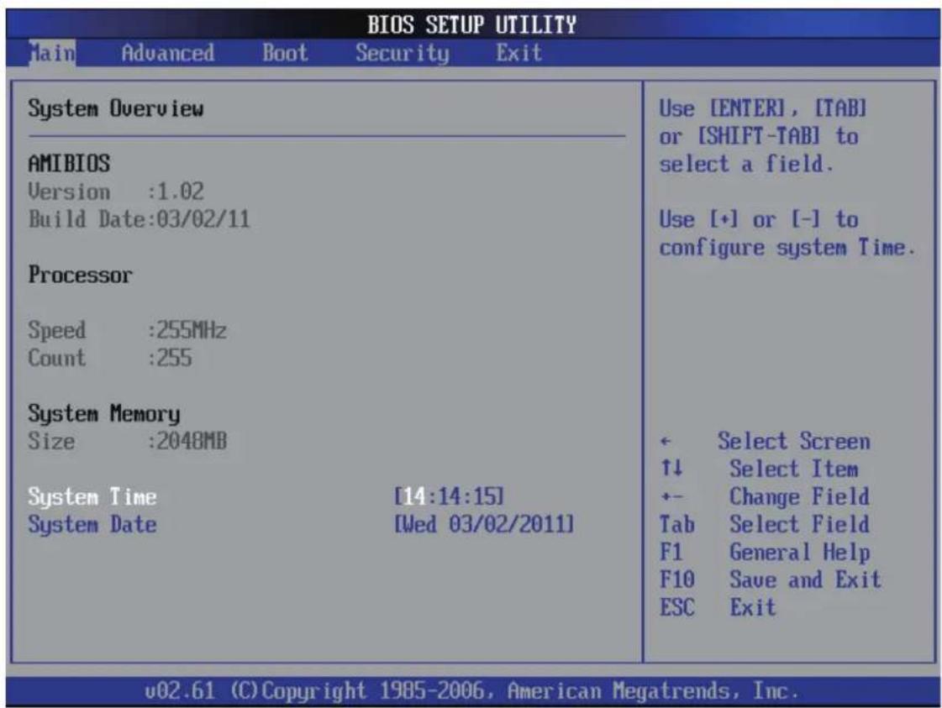Click the System Date value Wed 03/02/2011
The height and width of the screenshot is (708, 942).
pyautogui.click(x=484, y=524)
